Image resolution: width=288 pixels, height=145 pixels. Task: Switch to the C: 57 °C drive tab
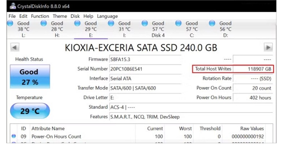click(192, 29)
